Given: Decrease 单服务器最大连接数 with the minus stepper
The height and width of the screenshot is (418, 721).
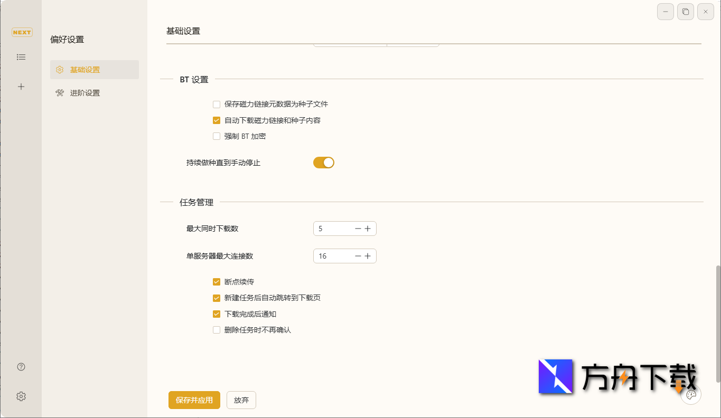Looking at the screenshot, I should point(358,255).
